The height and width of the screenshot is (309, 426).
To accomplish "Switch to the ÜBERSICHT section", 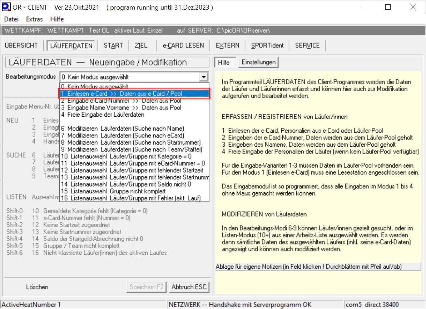I will (21, 45).
